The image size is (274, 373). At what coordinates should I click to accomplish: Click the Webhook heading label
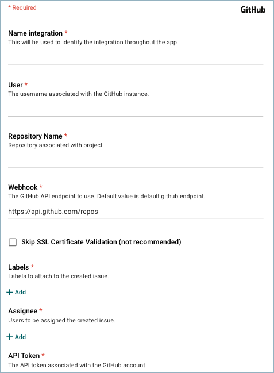click(23, 187)
